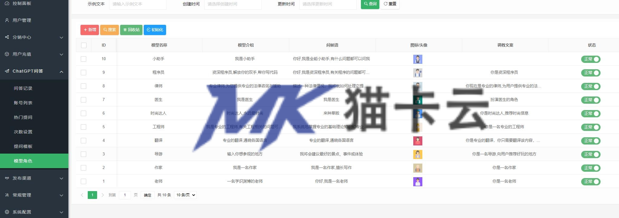Viewport: 619px width, 218px height.
Task: Expand the 用户充值 menu chevron
Action: point(61,54)
